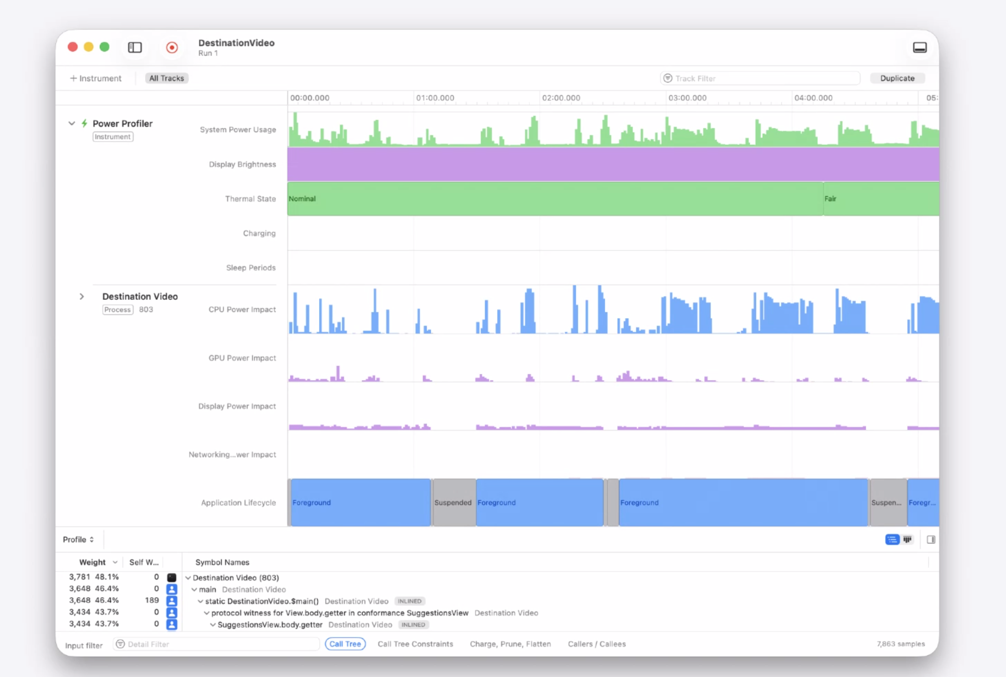Viewport: 1006px width, 677px height.
Task: Collapse the Power Profiler instrument
Action: pos(72,123)
